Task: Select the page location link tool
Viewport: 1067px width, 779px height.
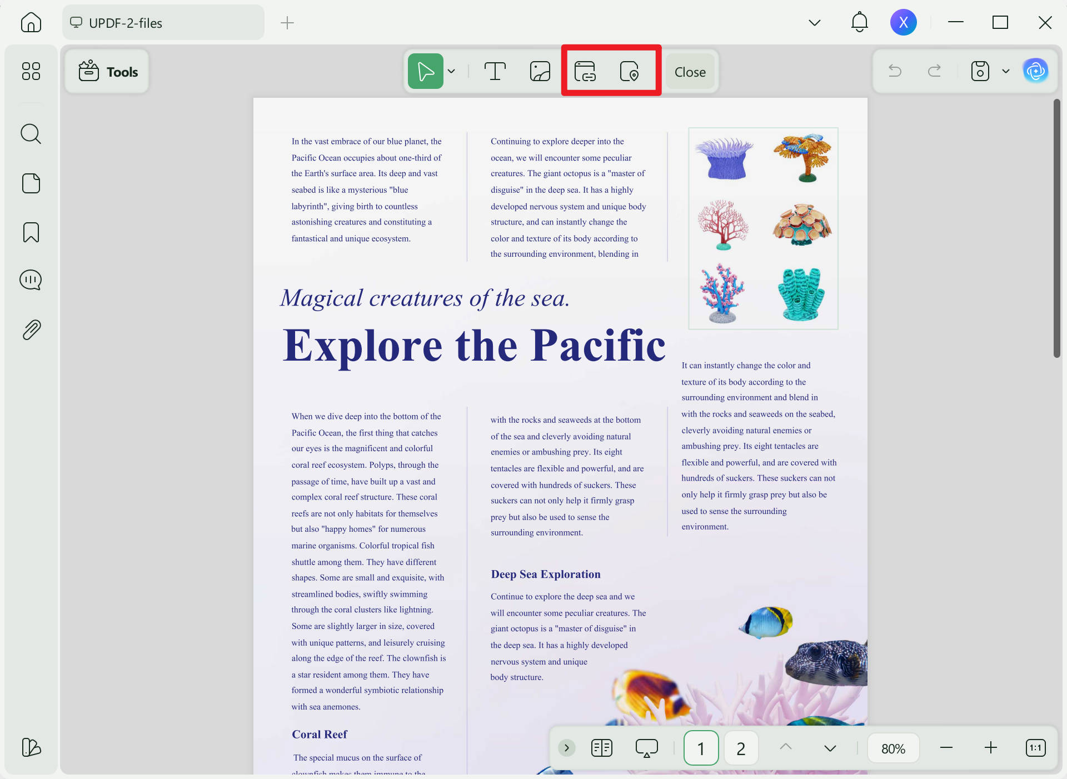Action: click(x=629, y=71)
